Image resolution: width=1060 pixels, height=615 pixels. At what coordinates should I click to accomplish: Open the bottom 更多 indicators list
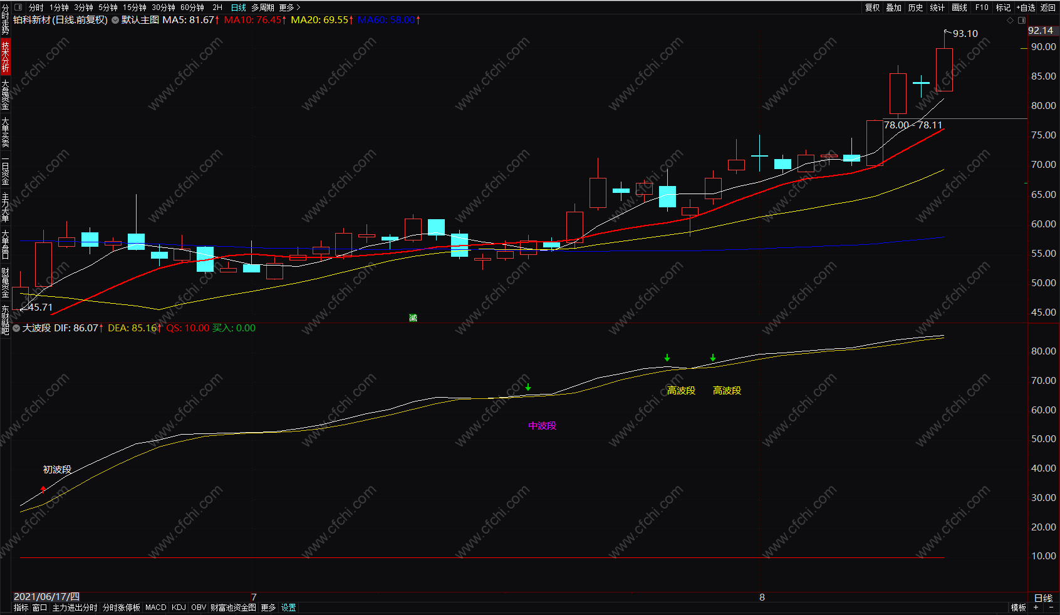pyautogui.click(x=268, y=607)
